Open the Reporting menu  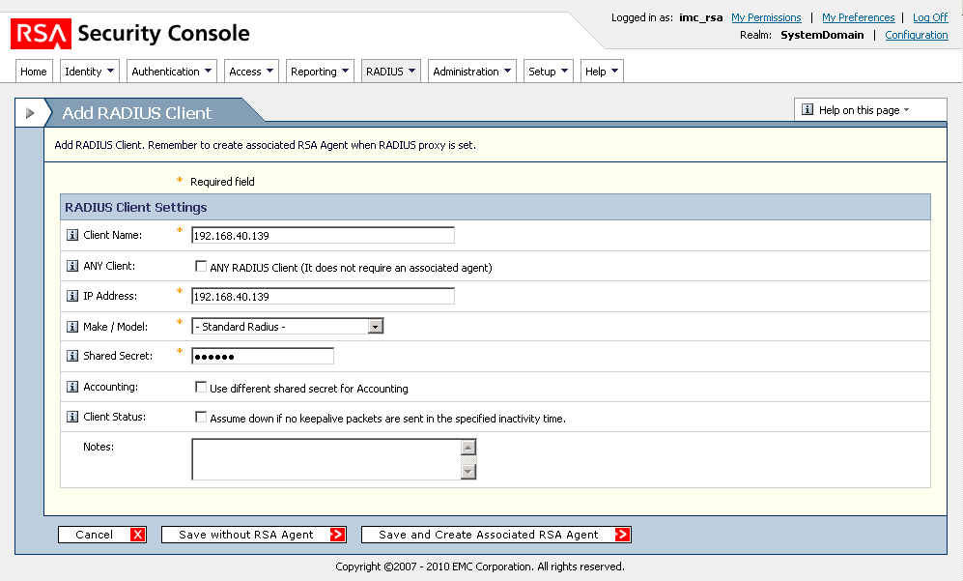[x=320, y=72]
